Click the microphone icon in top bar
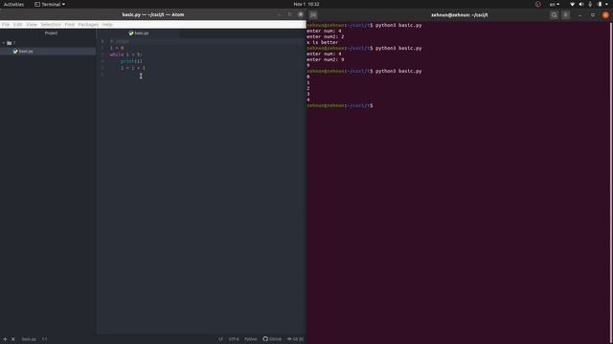The height and width of the screenshot is (344, 613). click(x=590, y=4)
